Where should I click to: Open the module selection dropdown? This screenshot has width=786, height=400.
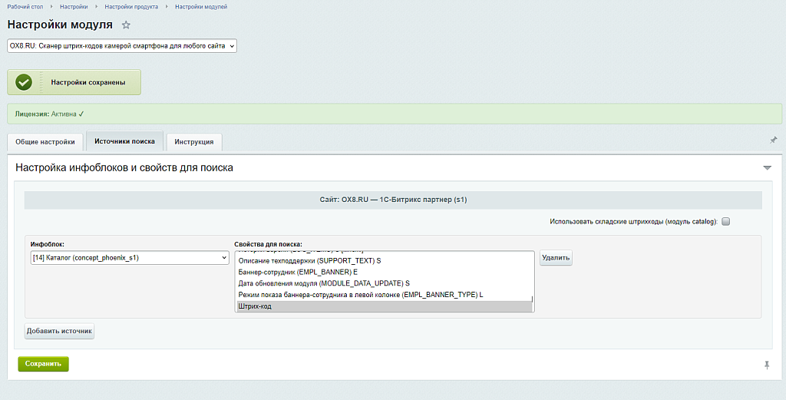click(x=122, y=46)
